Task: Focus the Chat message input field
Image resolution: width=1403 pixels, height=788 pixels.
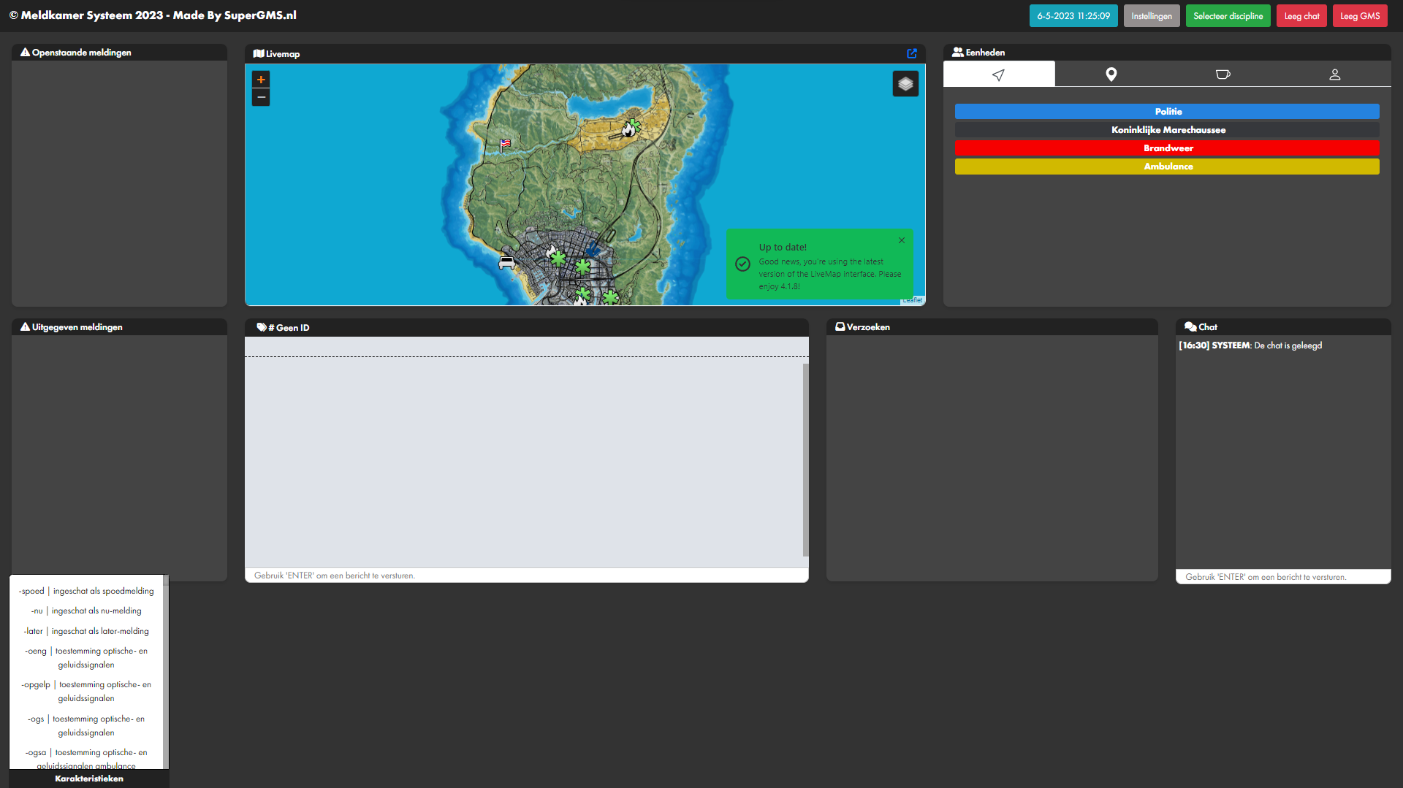Action: tap(1283, 577)
